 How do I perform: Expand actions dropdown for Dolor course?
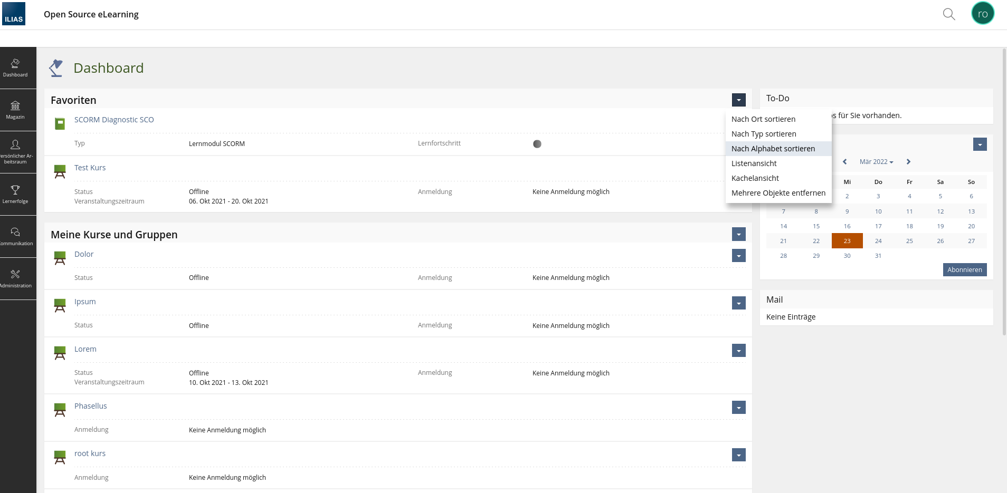pos(738,256)
